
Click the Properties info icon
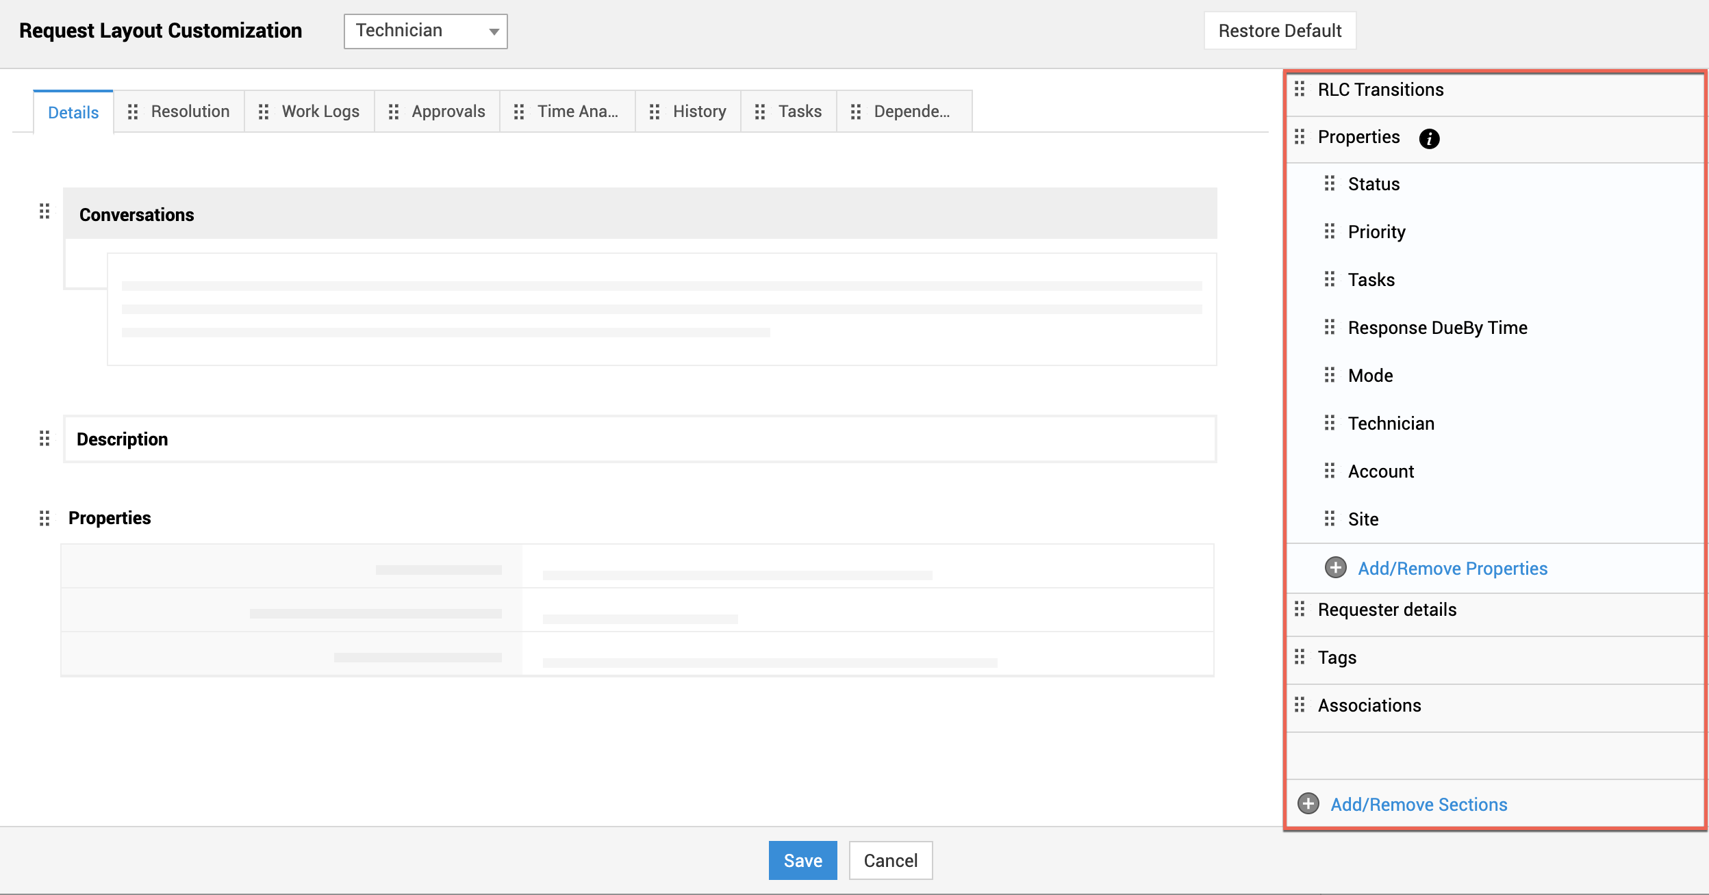1429,138
